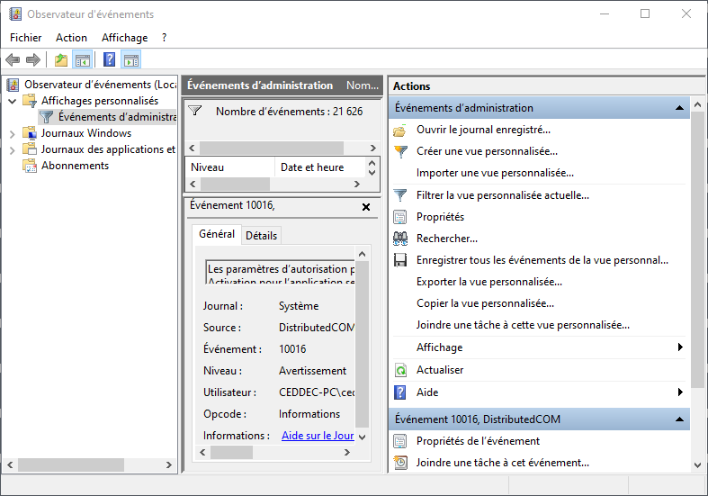Select Abonnements in the tree
708x496 pixels.
point(75,166)
